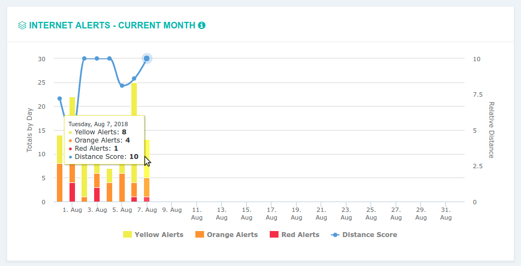The height and width of the screenshot is (266, 521).
Task: Click the red legend color swatch
Action: pyautogui.click(x=274, y=235)
